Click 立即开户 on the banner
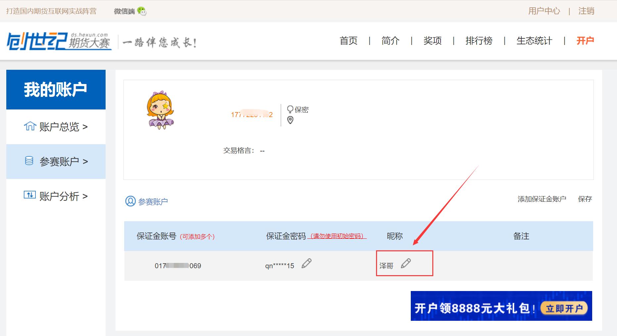This screenshot has width=617, height=336. [564, 307]
